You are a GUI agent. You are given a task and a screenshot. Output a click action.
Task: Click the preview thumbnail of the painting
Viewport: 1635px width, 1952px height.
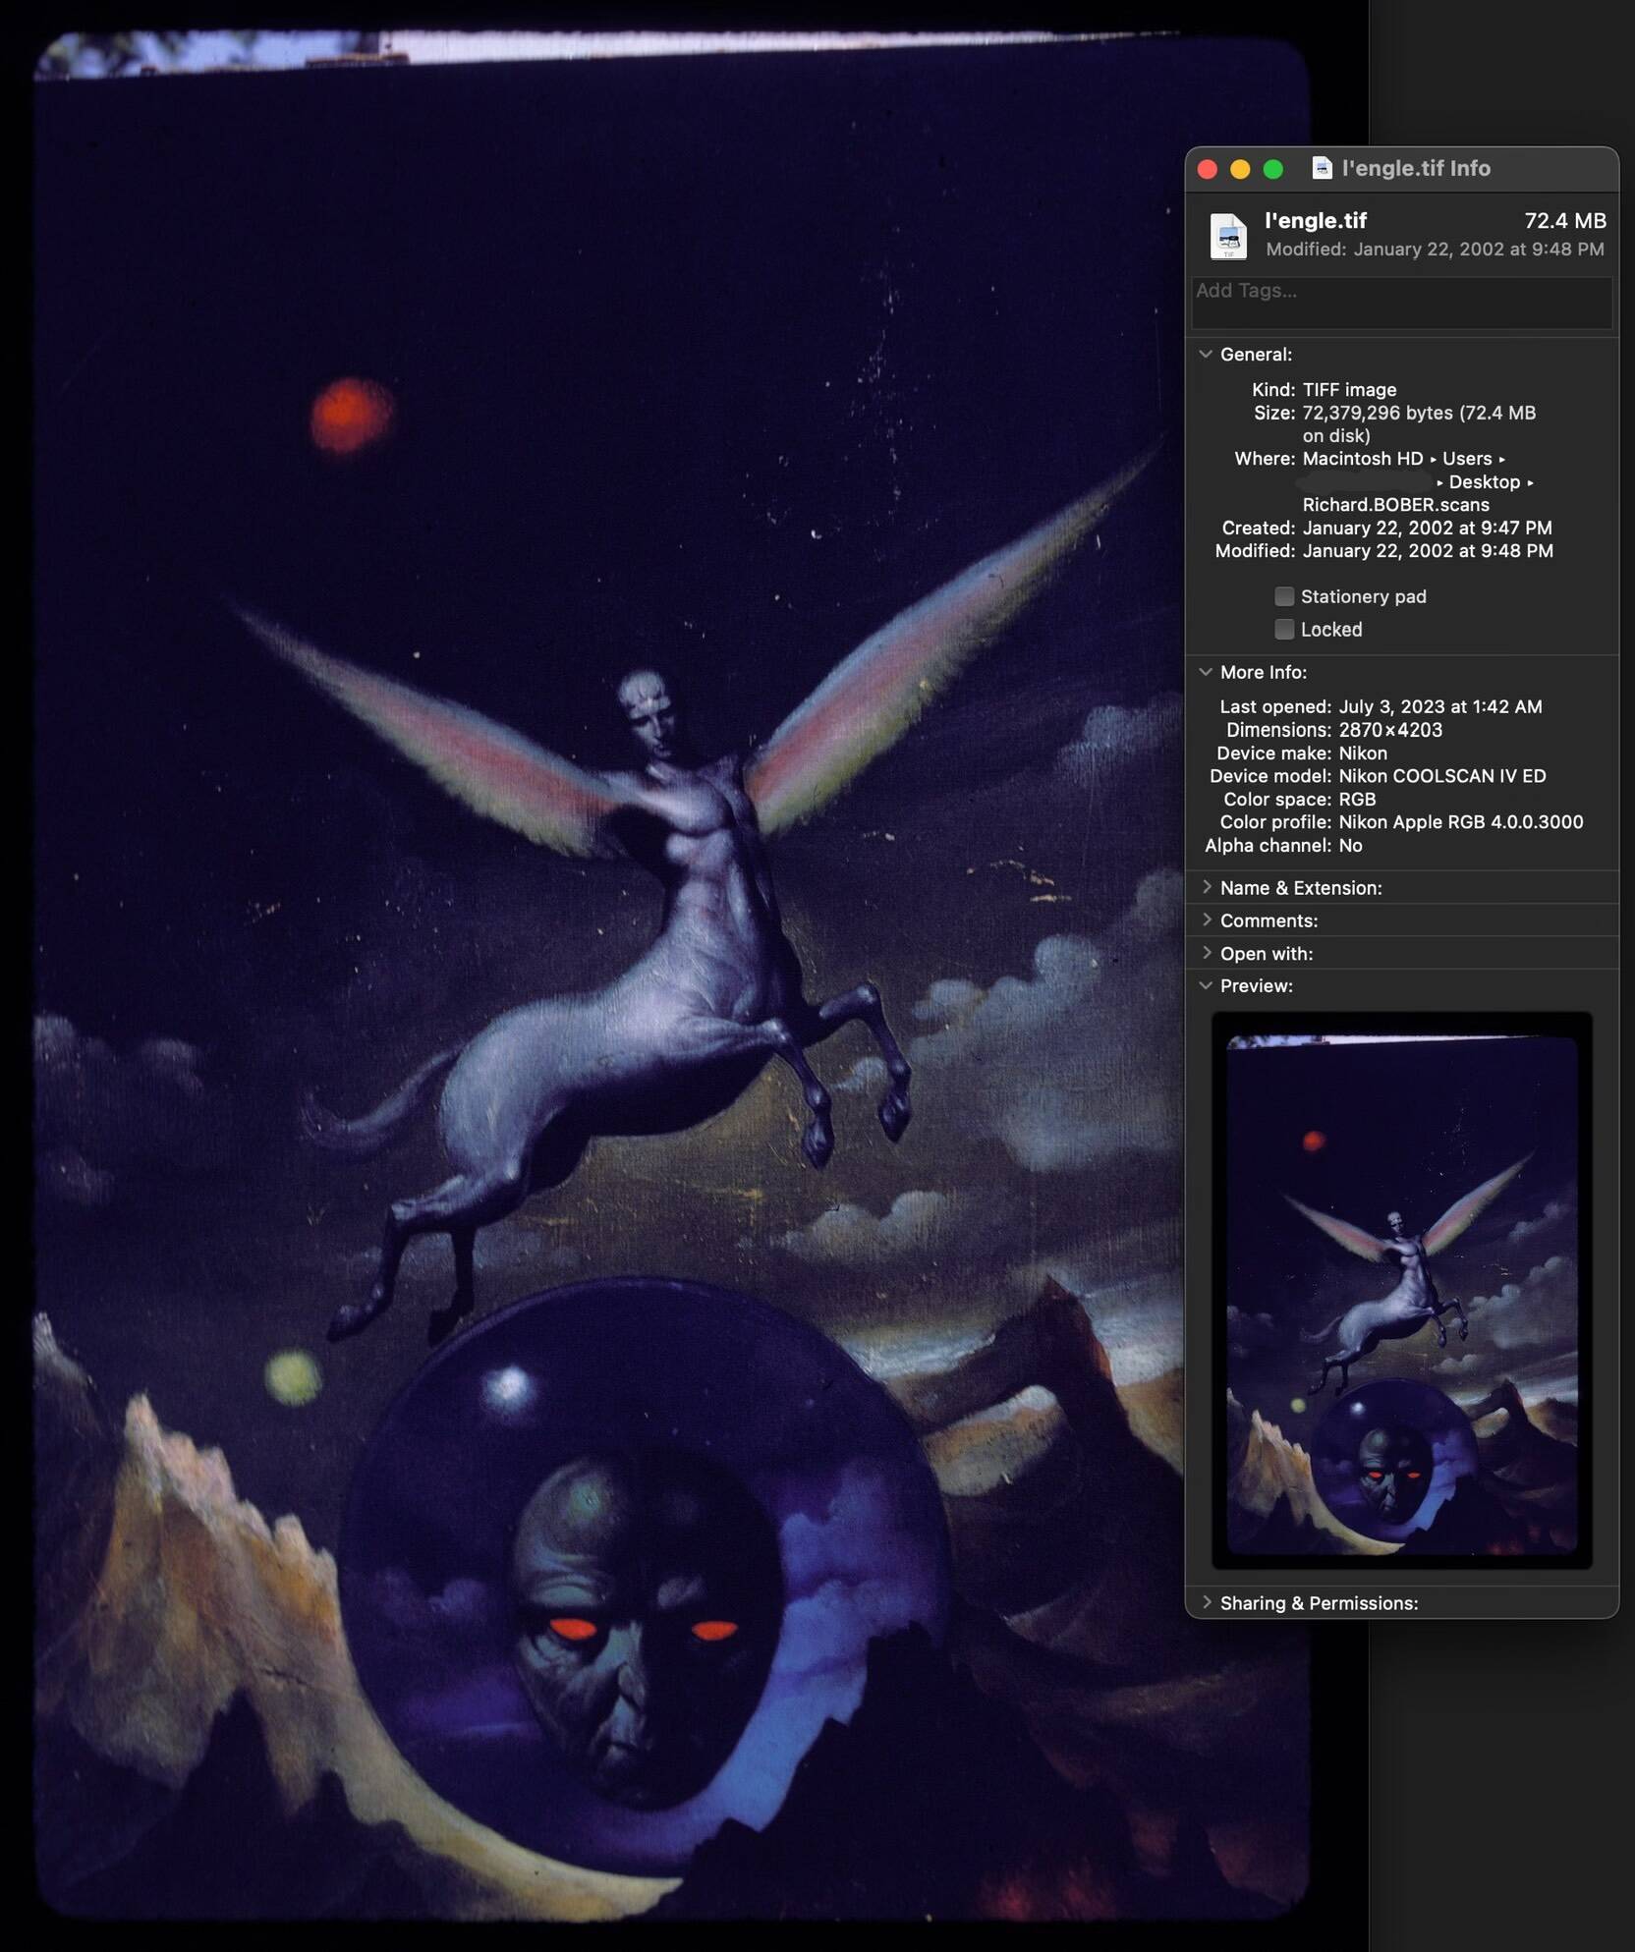pos(1402,1290)
